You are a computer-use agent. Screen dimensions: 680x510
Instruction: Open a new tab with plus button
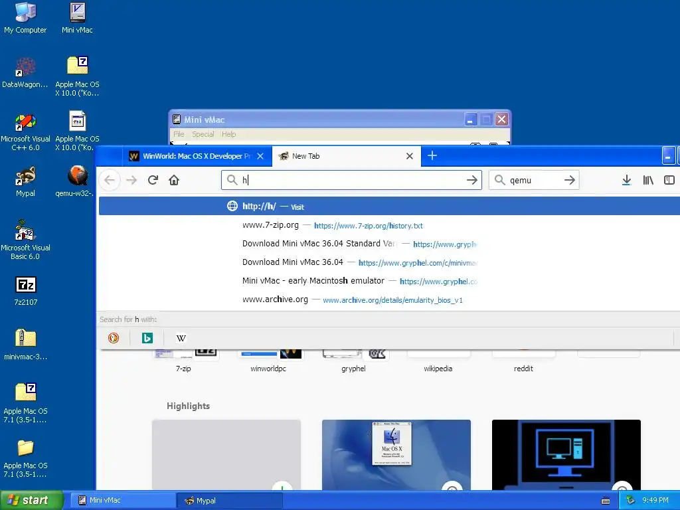pyautogui.click(x=432, y=155)
